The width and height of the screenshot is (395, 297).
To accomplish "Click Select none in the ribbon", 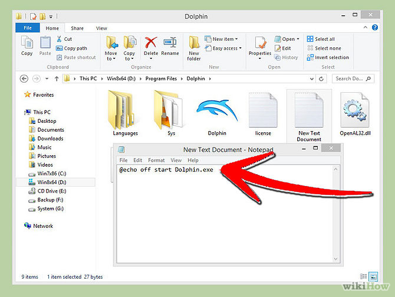I will coord(324,48).
